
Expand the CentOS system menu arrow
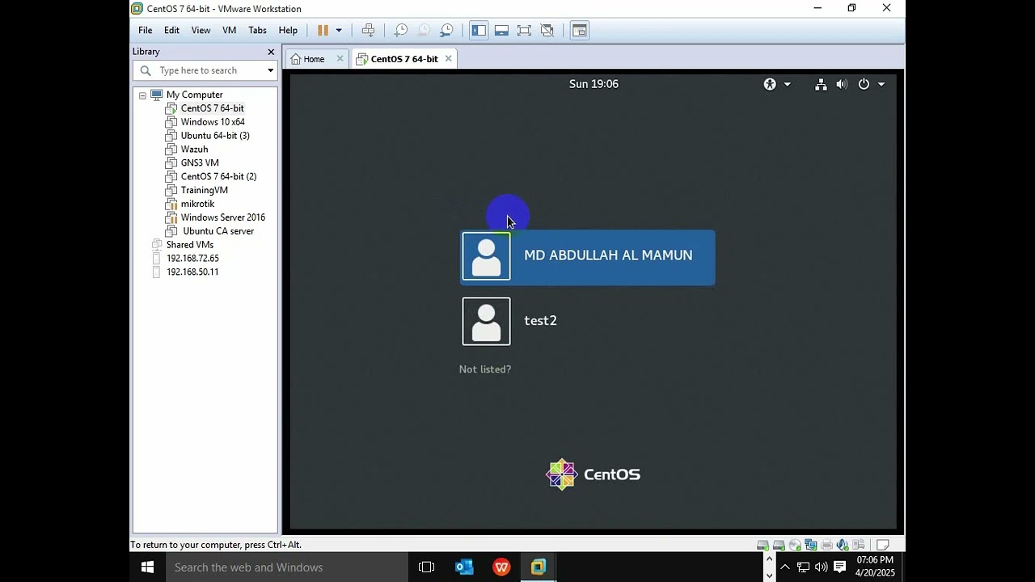point(881,84)
